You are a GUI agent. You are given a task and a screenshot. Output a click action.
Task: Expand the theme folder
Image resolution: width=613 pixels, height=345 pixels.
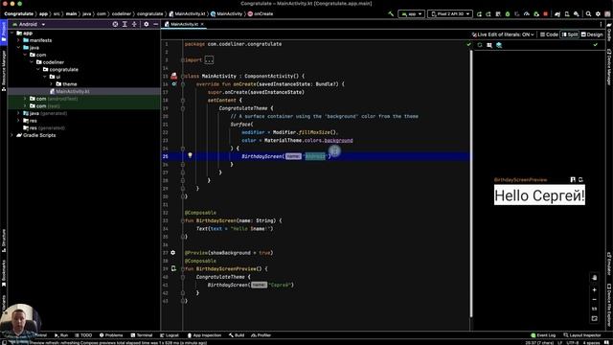pyautogui.click(x=51, y=84)
